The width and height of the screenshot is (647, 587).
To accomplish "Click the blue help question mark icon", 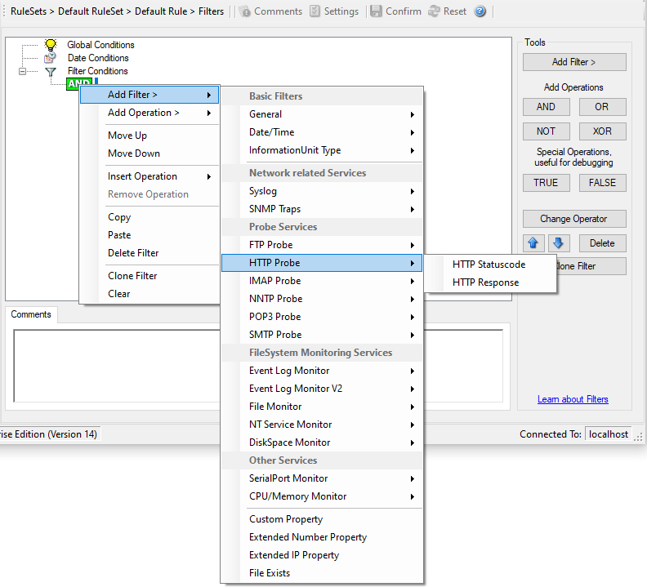I will [480, 11].
